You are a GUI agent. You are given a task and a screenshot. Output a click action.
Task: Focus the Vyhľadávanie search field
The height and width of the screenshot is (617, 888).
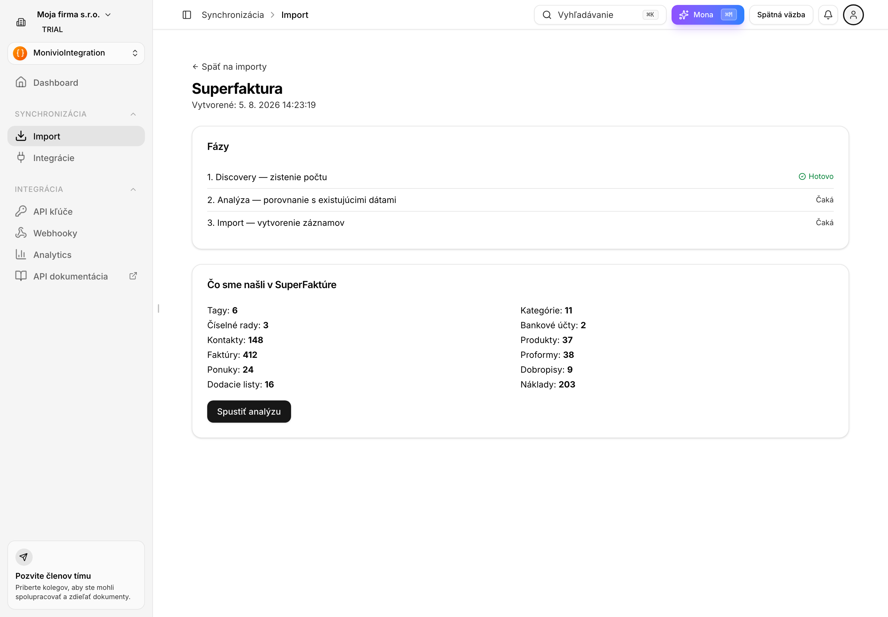coord(600,15)
